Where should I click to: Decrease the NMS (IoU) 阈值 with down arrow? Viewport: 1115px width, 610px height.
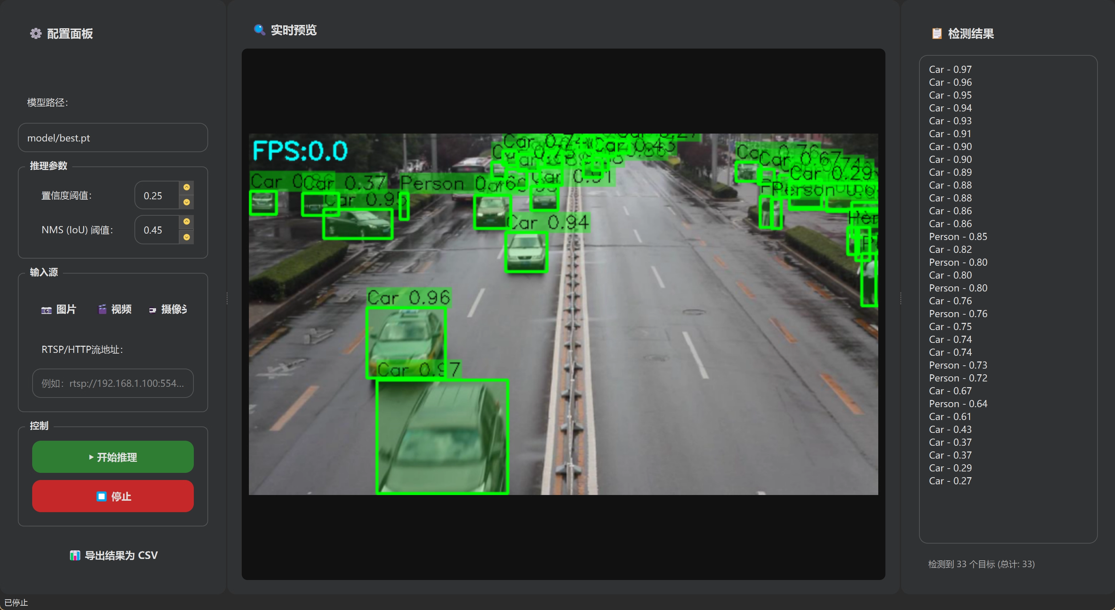coord(187,237)
